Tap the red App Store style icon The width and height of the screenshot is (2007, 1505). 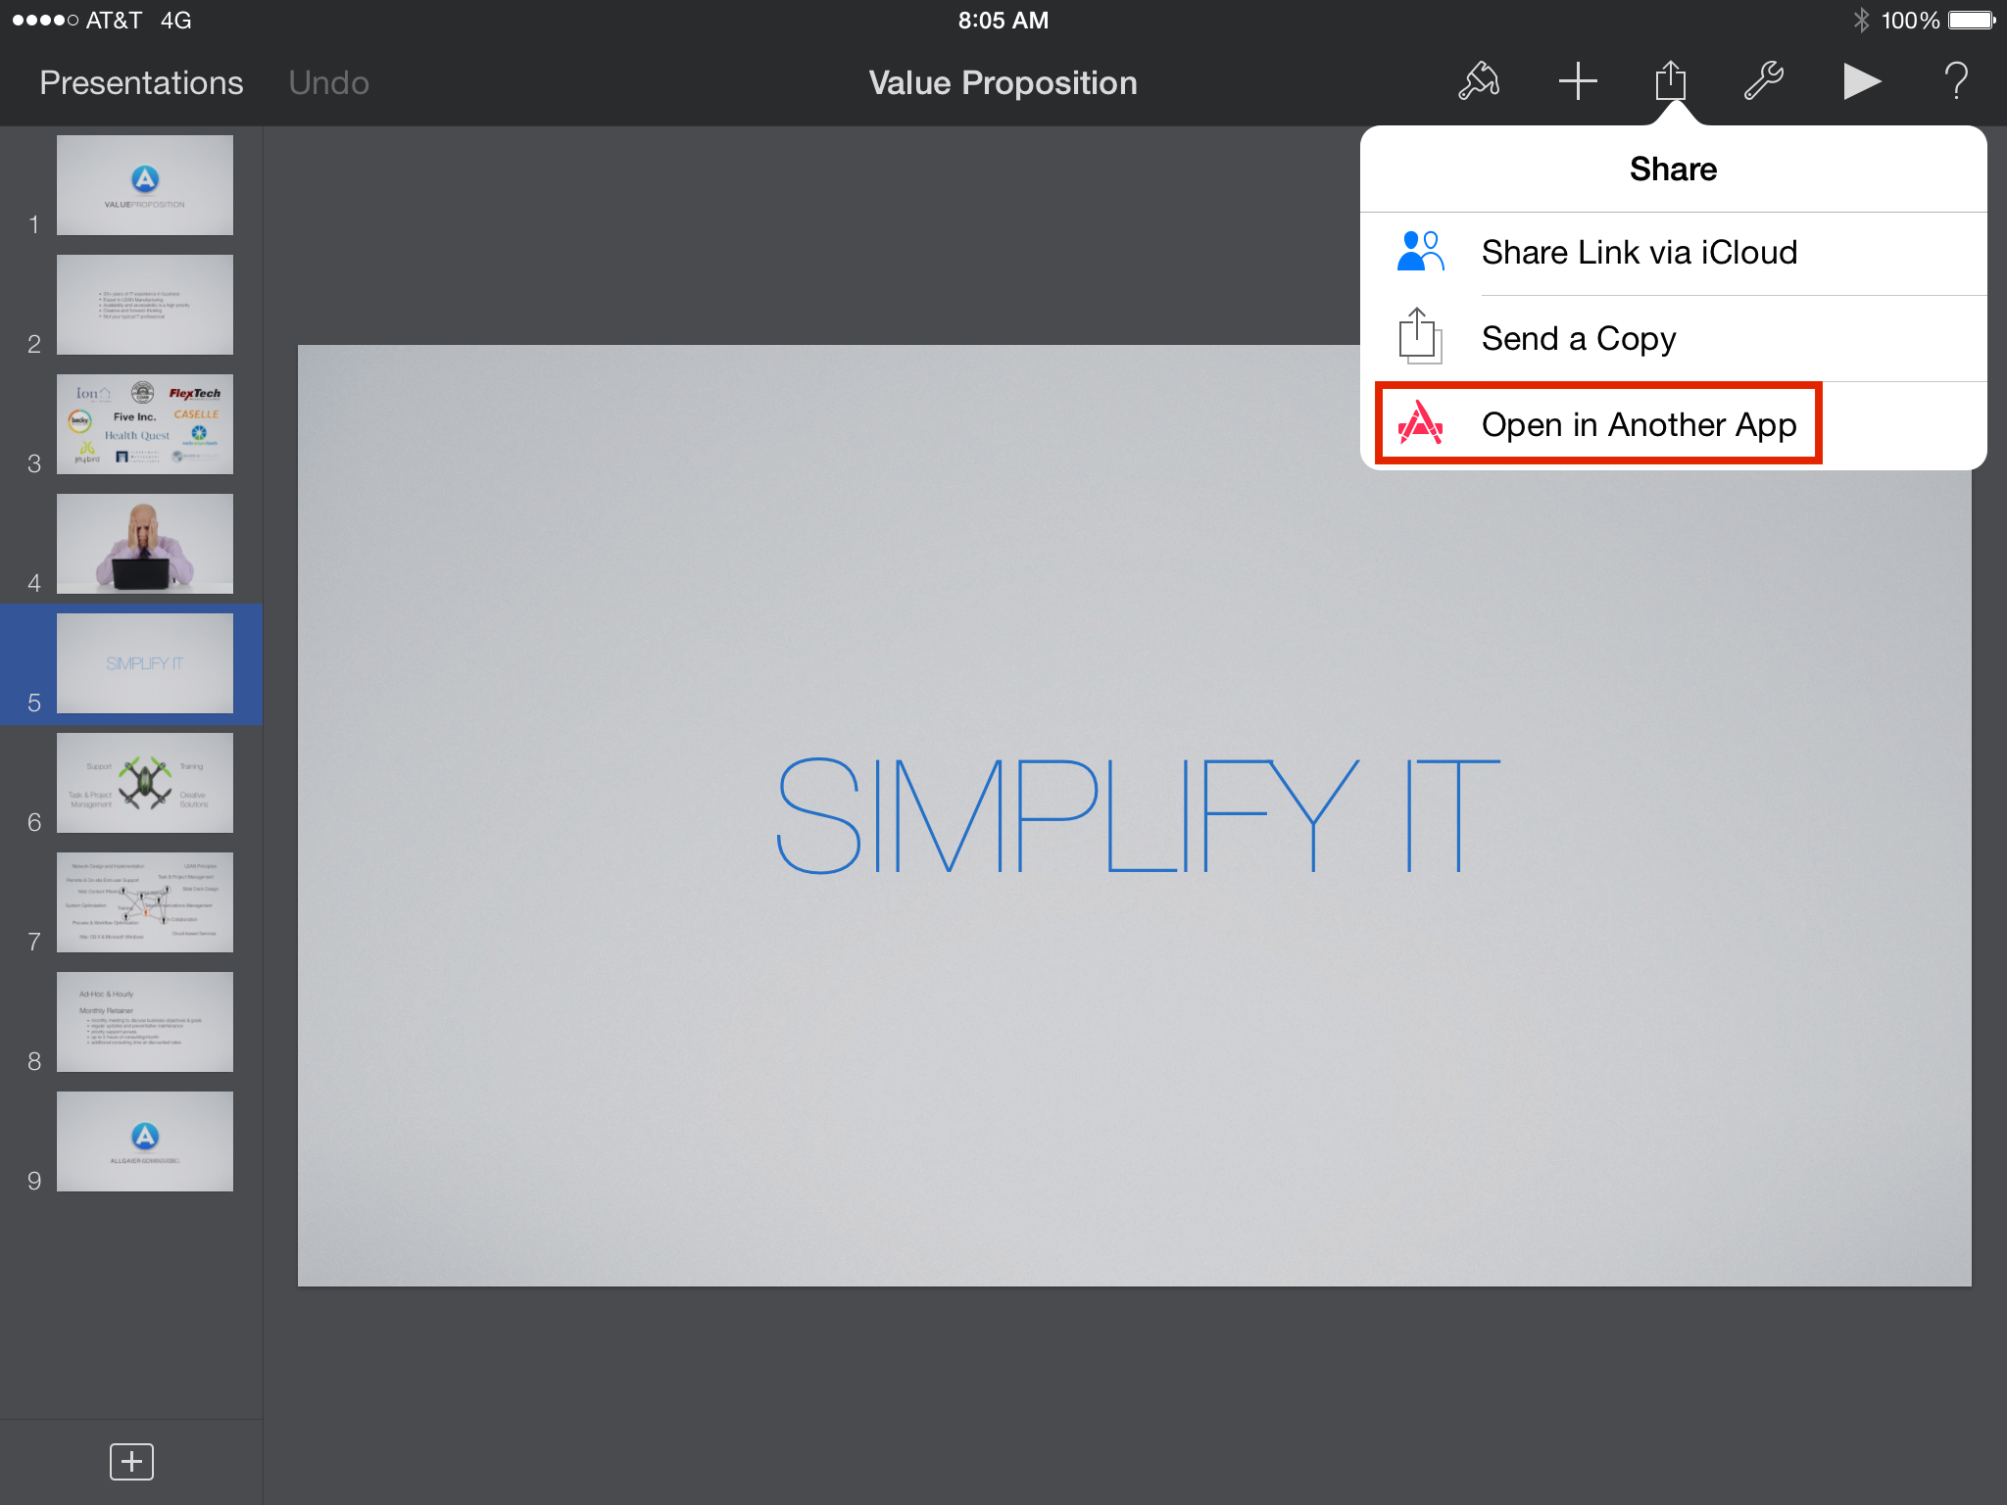[1420, 423]
